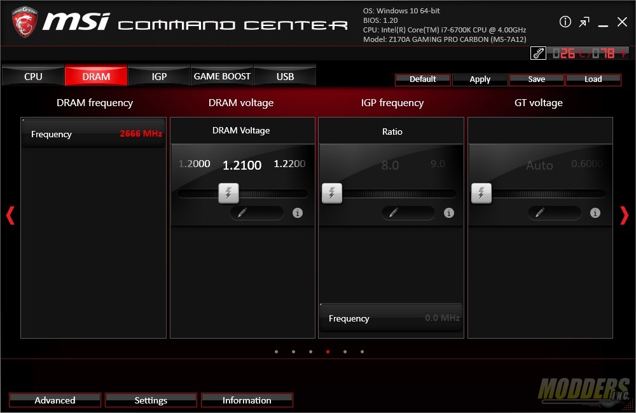Click the Model Z170A GAMING PRO CARBON text
Viewport: 636px width, 413px height.
click(x=445, y=39)
